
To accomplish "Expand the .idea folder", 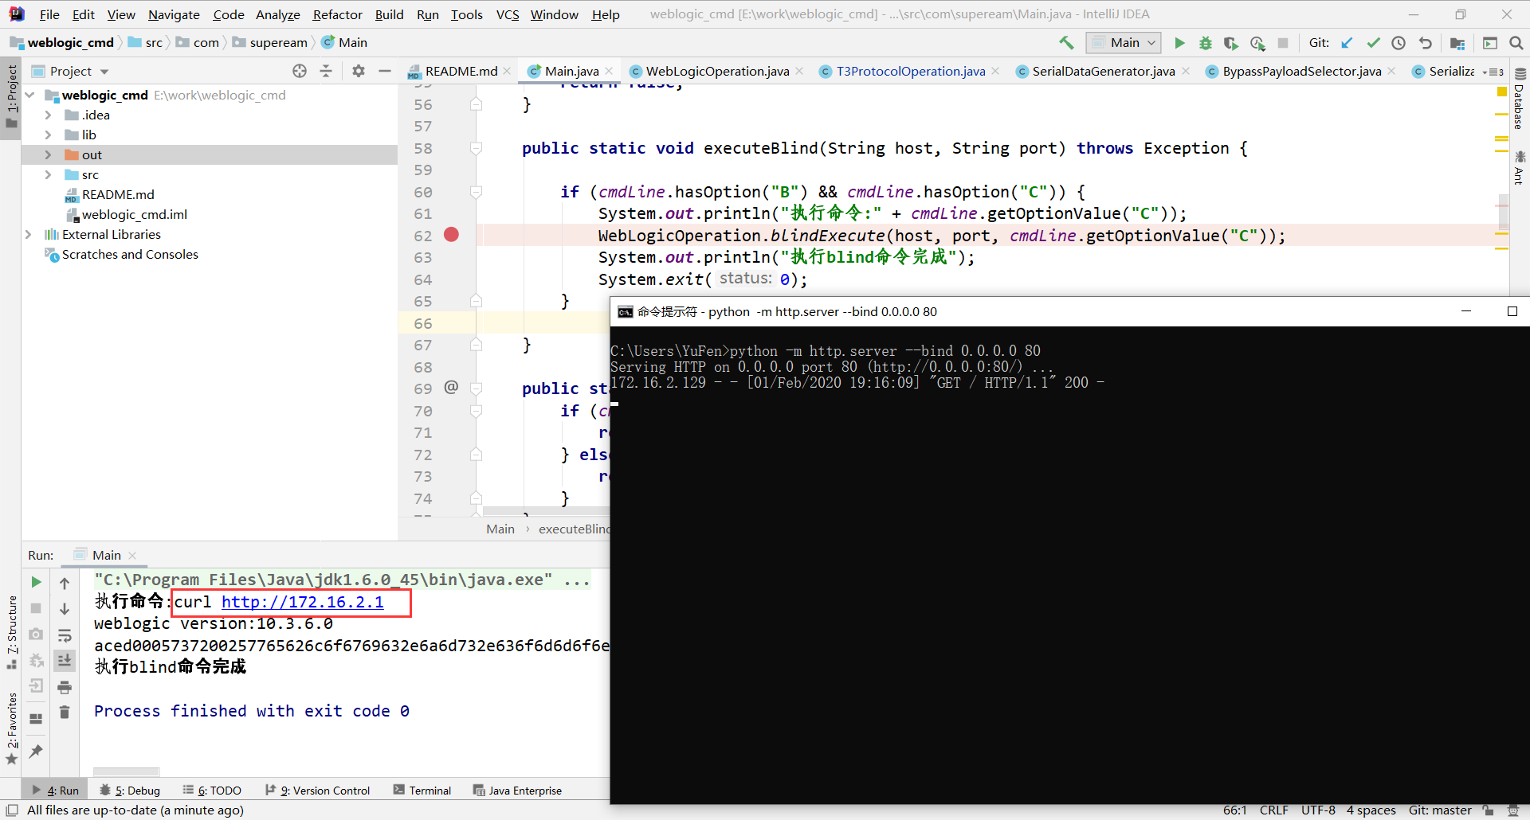I will point(48,115).
